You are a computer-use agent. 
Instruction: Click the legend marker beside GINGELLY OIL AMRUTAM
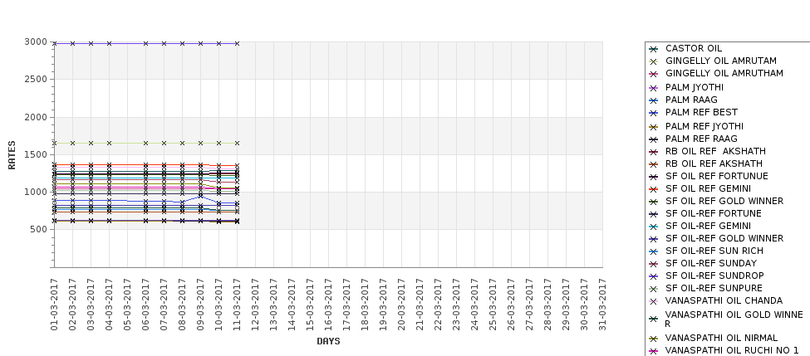(654, 61)
